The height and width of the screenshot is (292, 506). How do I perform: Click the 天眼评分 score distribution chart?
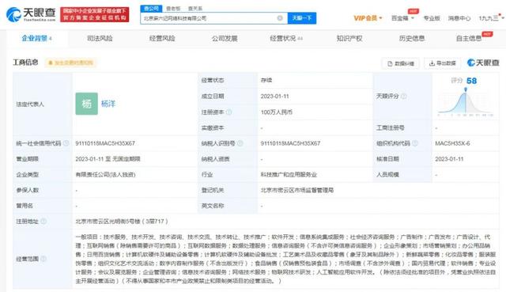466,103
